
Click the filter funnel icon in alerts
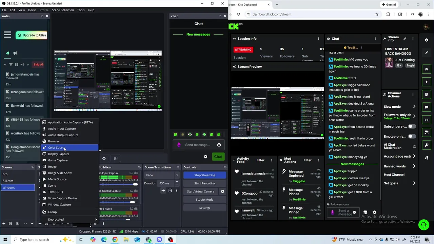[x=11, y=64]
